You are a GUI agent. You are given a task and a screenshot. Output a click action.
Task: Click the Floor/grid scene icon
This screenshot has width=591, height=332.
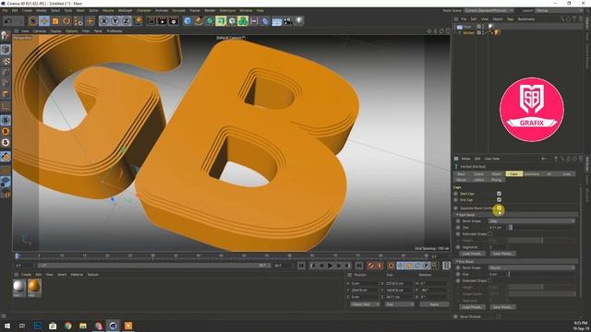coord(277,21)
